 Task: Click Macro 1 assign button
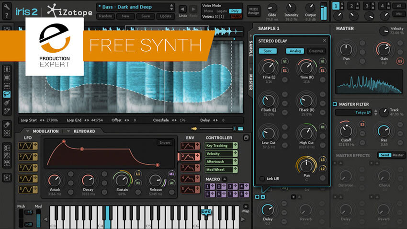[210, 186]
